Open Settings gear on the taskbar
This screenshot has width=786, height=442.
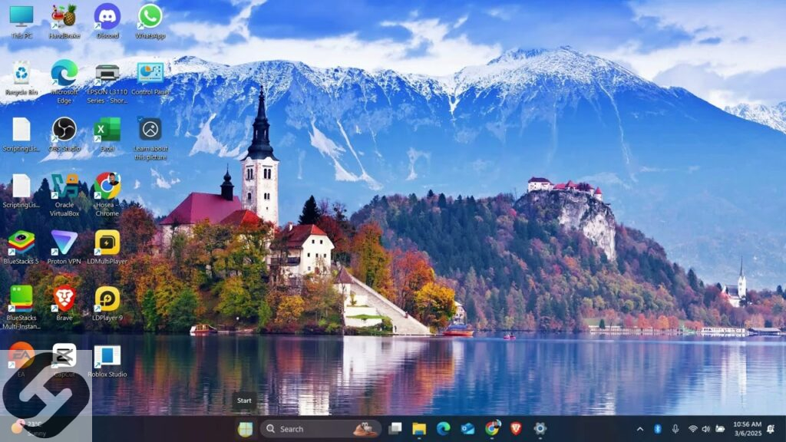click(x=540, y=429)
